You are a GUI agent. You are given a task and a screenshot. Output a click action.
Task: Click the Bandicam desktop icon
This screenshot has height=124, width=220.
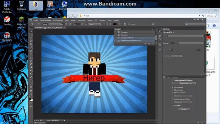tap(7, 37)
